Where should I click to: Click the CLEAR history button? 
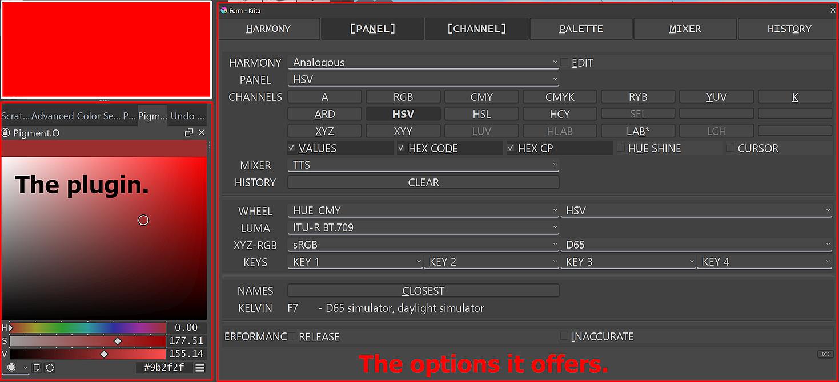[x=423, y=182]
